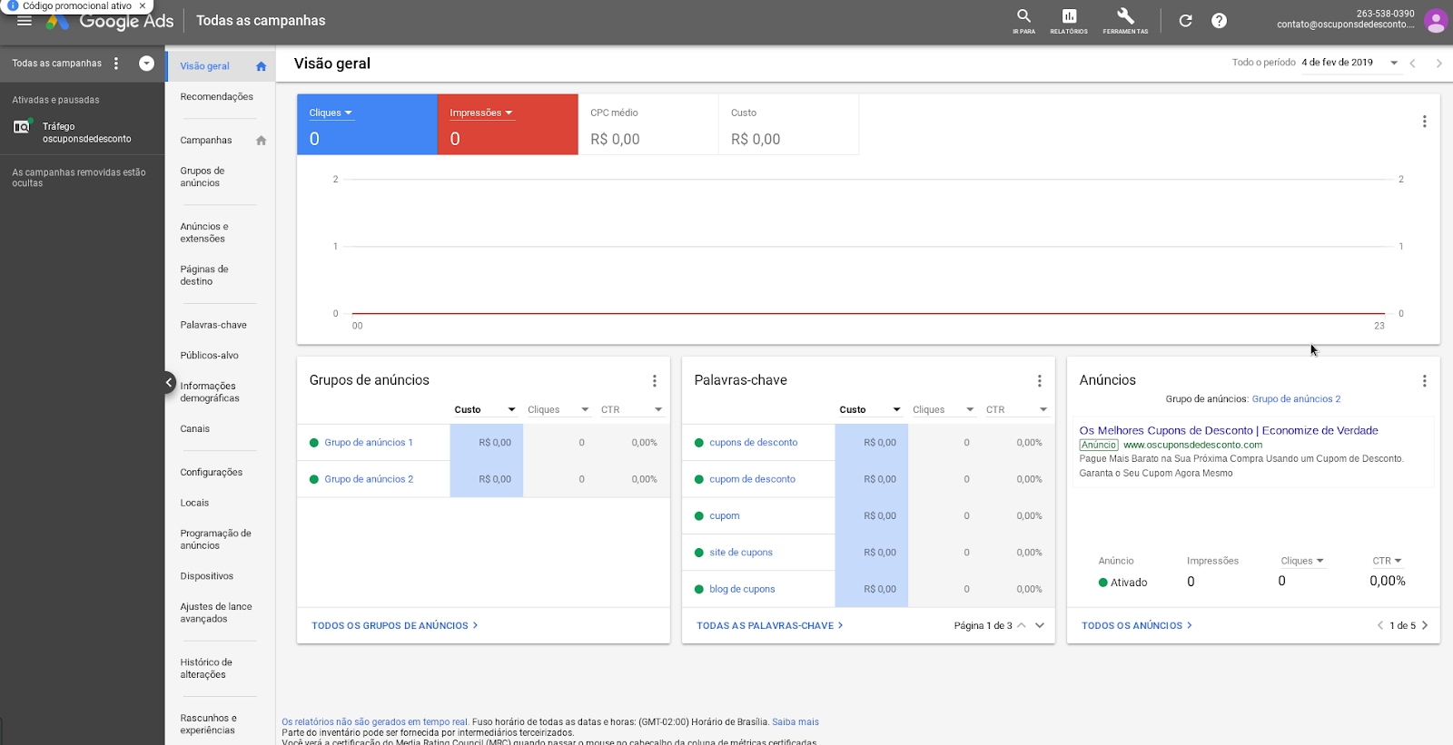The image size is (1453, 745).
Task: Show previous ad in Anúncios card
Action: pyautogui.click(x=1380, y=625)
